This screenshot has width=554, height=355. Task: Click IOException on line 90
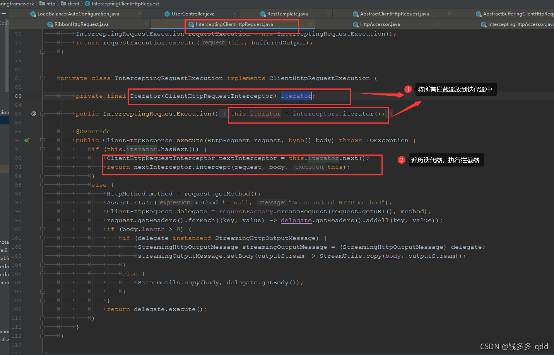coord(387,140)
